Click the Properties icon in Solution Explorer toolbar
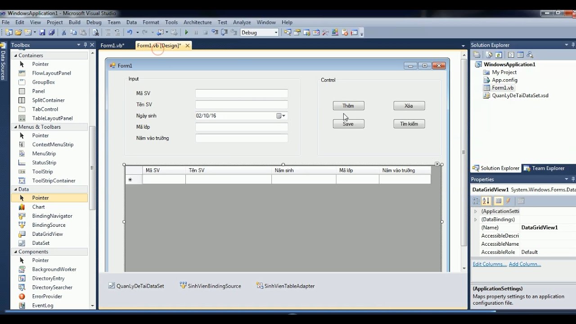Screen dimensions: 576x324 [477, 55]
